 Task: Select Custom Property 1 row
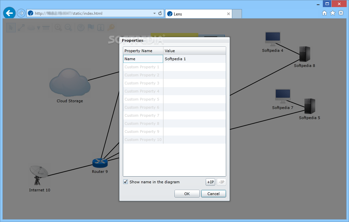(x=174, y=67)
